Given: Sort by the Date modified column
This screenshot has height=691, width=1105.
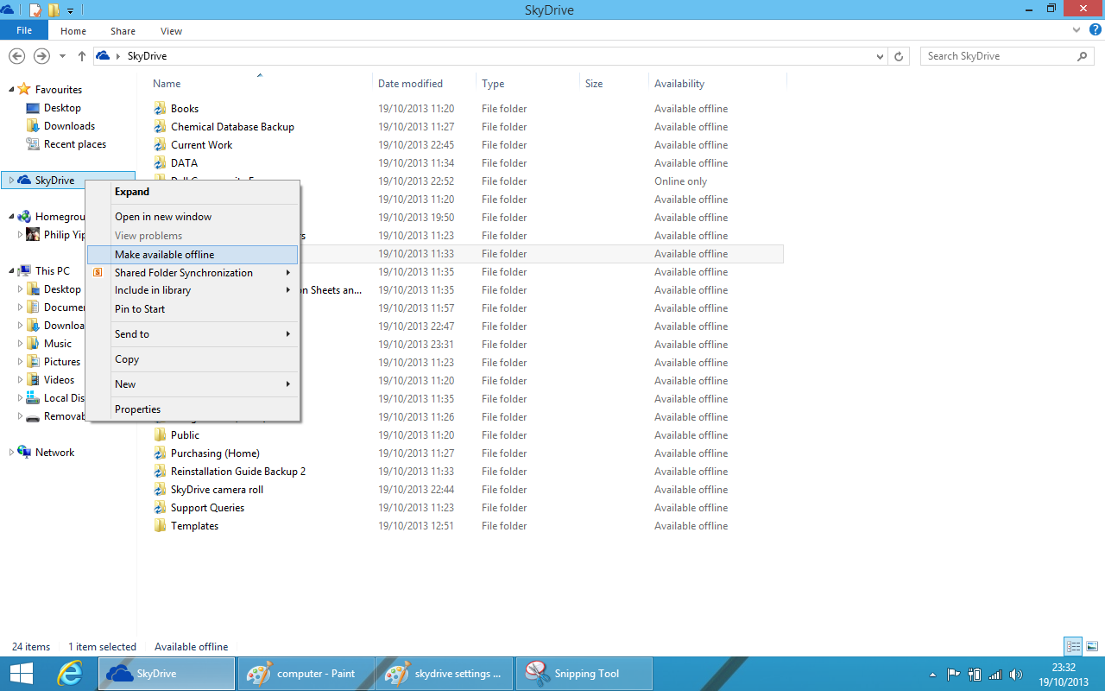Looking at the screenshot, I should pyautogui.click(x=424, y=84).
